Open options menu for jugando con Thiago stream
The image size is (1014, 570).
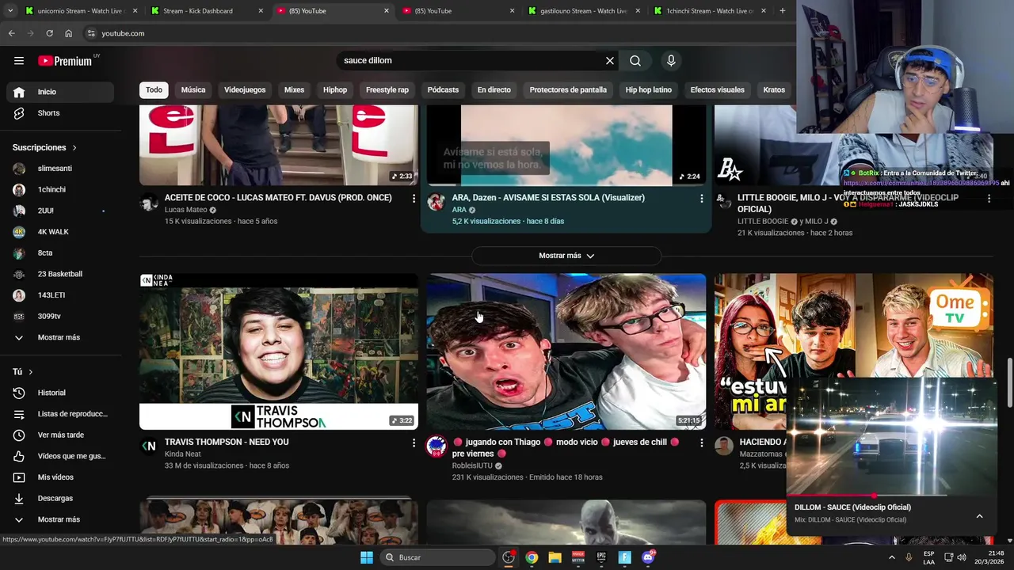(701, 443)
